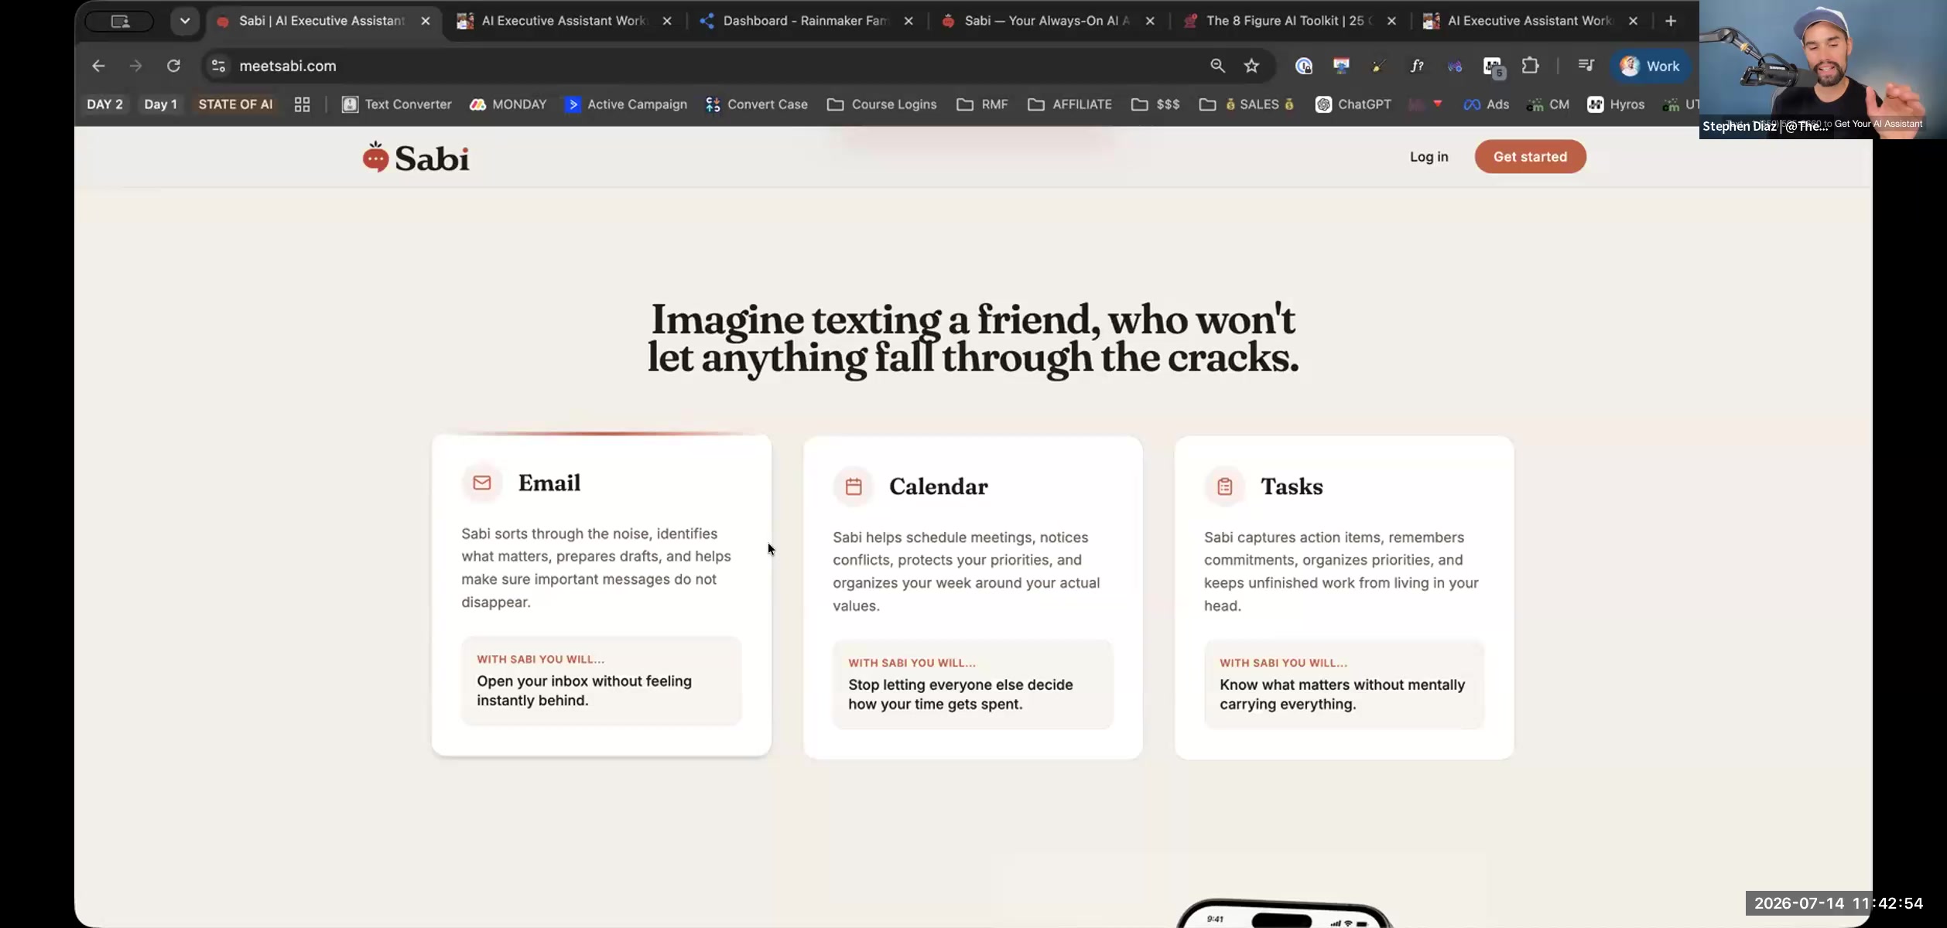Open the CM bookmark

tap(1548, 104)
